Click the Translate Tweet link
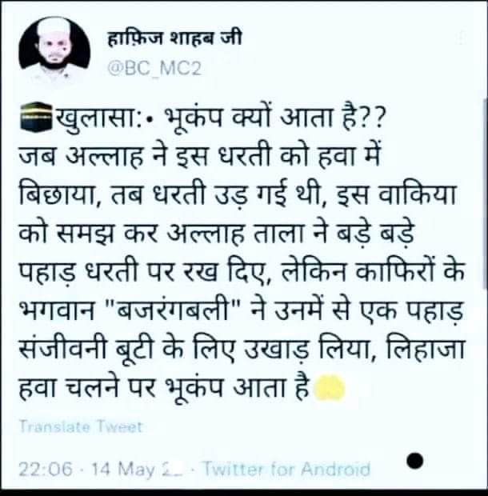 click(81, 427)
